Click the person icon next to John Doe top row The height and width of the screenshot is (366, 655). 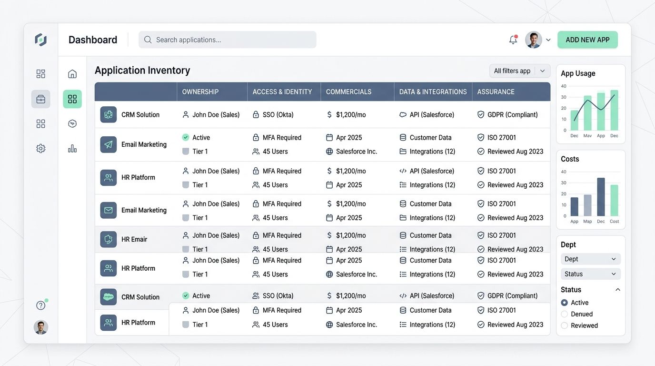186,115
